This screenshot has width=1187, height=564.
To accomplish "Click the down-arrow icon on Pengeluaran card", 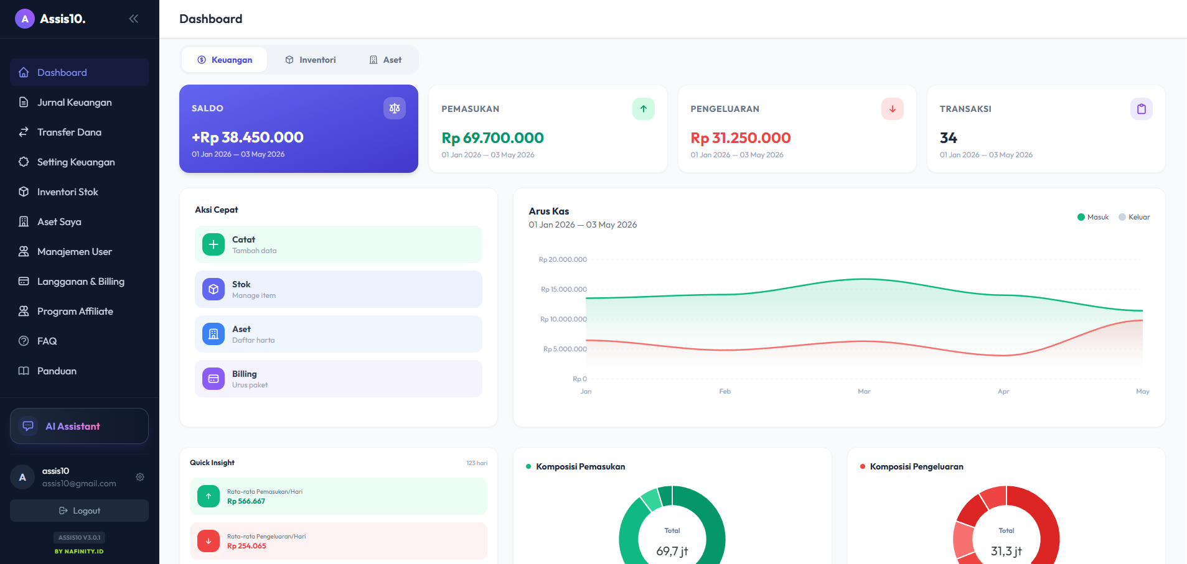I will tap(893, 109).
